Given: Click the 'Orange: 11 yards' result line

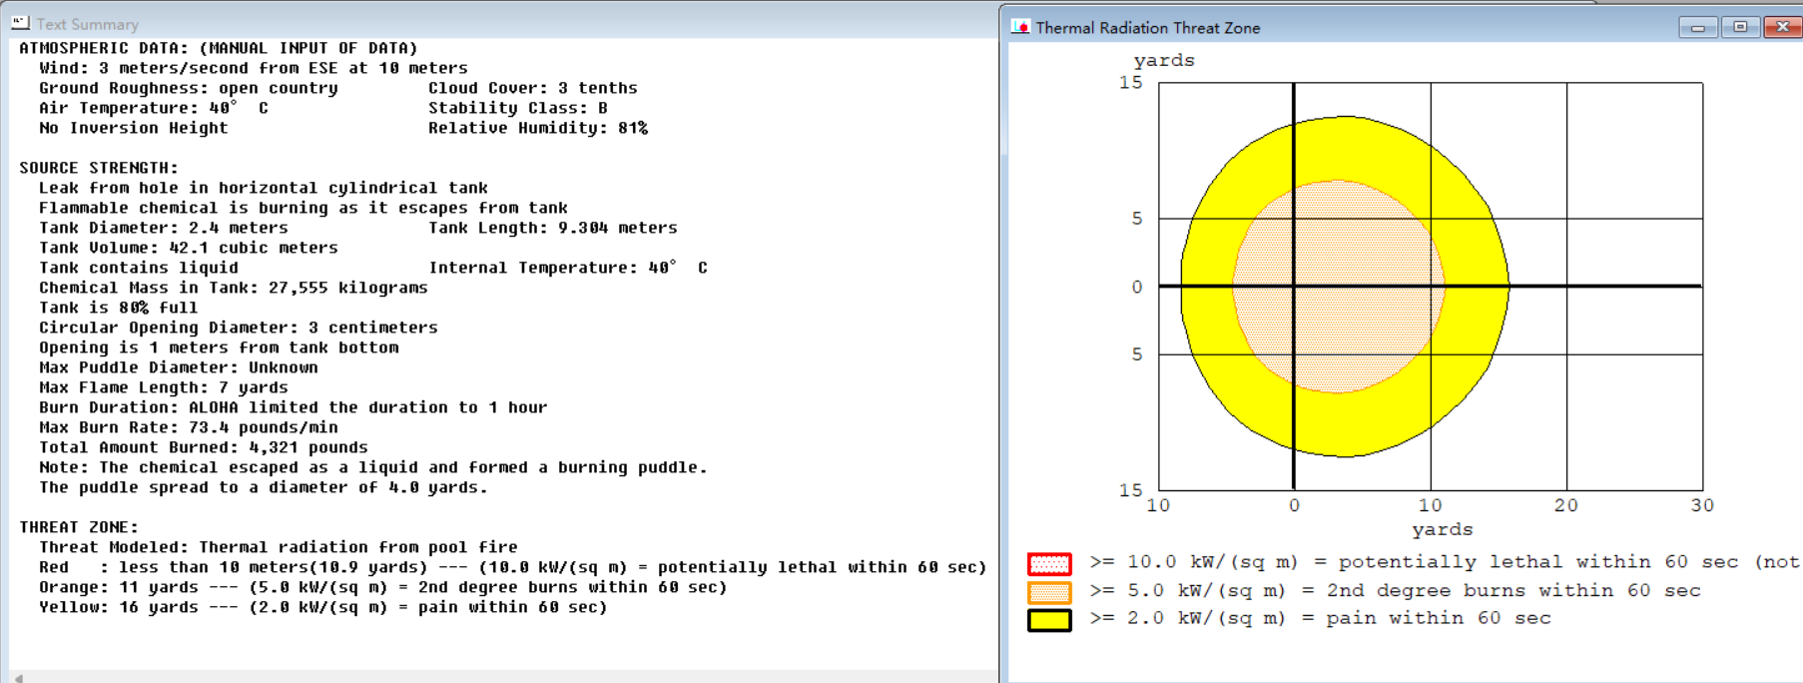Looking at the screenshot, I should click(383, 587).
